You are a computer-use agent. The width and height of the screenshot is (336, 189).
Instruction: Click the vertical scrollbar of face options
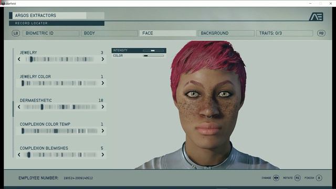point(13,103)
